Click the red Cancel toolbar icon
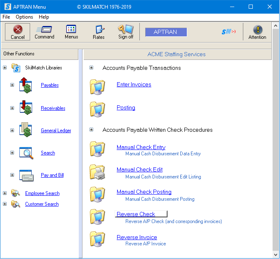Screen dimensions: 280x259 tap(18, 29)
